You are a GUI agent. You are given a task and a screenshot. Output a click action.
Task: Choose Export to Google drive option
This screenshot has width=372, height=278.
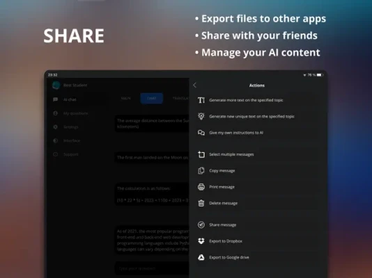[229, 257]
